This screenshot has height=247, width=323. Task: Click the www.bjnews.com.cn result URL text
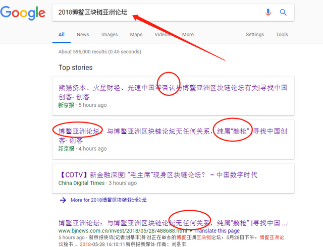pos(123,231)
